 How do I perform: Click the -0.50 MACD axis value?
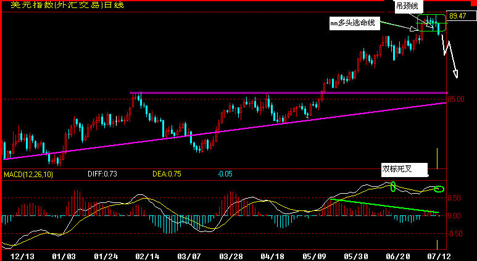click(455, 234)
